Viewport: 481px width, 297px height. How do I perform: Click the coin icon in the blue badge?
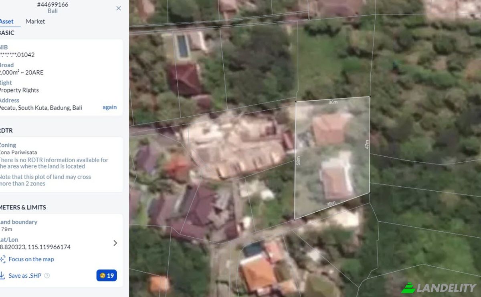pyautogui.click(x=103, y=276)
